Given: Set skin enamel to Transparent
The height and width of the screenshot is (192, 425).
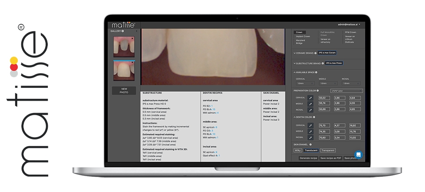Looking at the screenshot, I should pyautogui.click(x=328, y=151).
